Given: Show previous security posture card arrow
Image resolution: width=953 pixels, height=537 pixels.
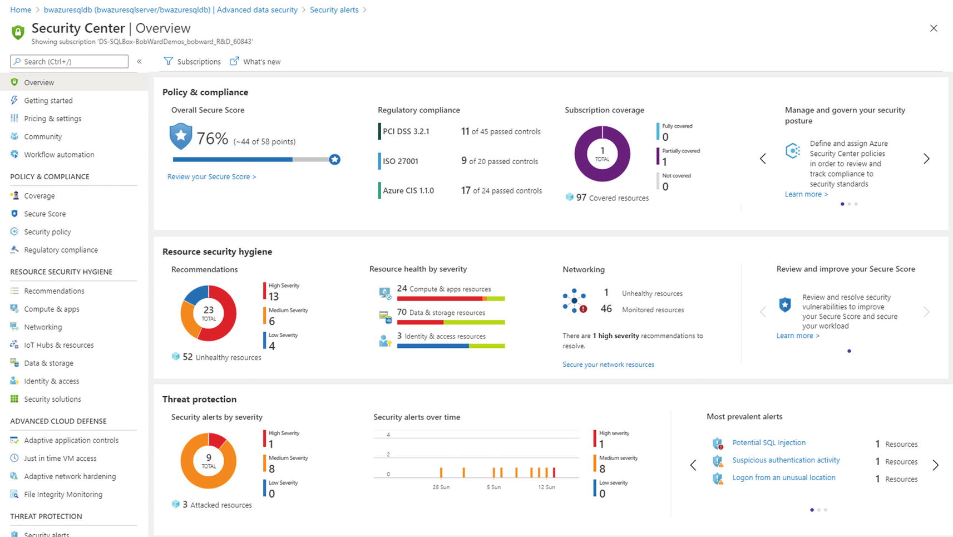Looking at the screenshot, I should coord(763,159).
